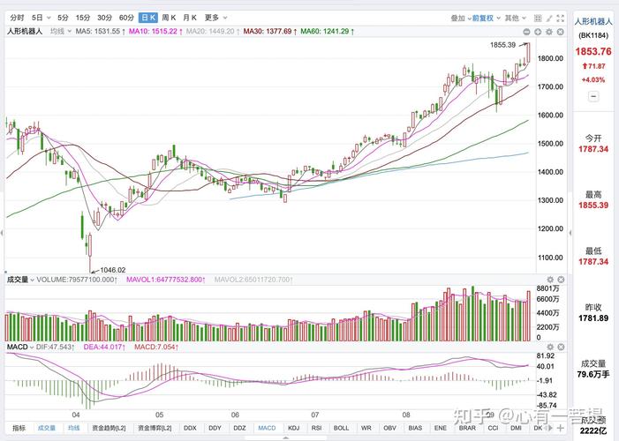Toggle the MACD indicator in bottom bar
619x441 pixels.
267,428
